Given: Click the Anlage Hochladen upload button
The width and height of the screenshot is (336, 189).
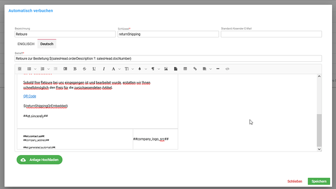Looking at the screenshot, I should 39,160.
